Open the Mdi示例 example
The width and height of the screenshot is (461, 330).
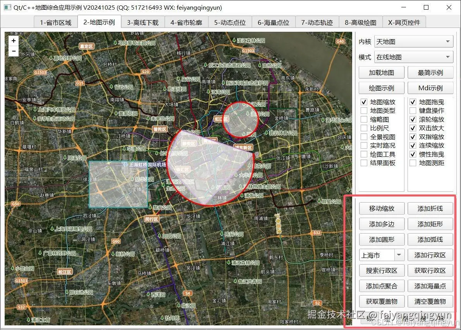tap(430, 88)
